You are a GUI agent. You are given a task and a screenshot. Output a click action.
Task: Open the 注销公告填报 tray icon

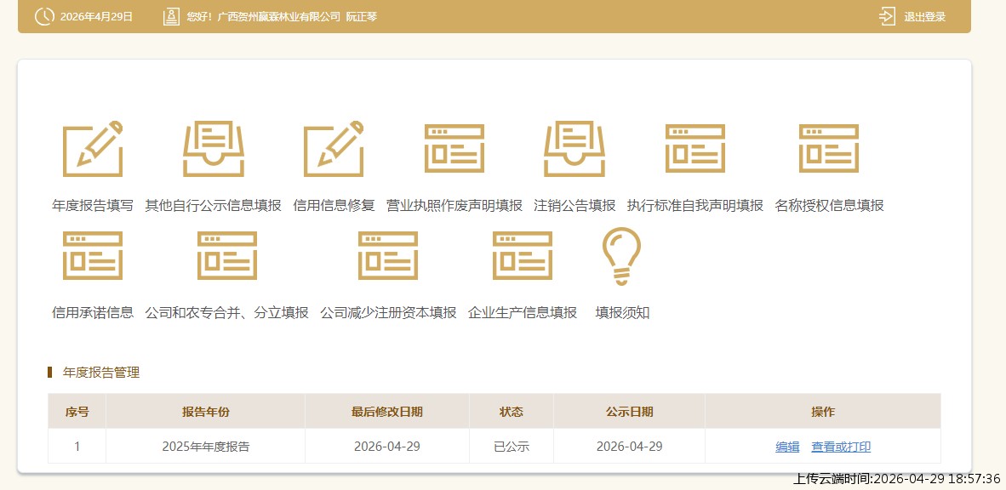pos(574,149)
